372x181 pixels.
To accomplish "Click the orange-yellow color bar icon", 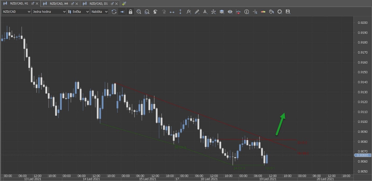I will (x=263, y=12).
